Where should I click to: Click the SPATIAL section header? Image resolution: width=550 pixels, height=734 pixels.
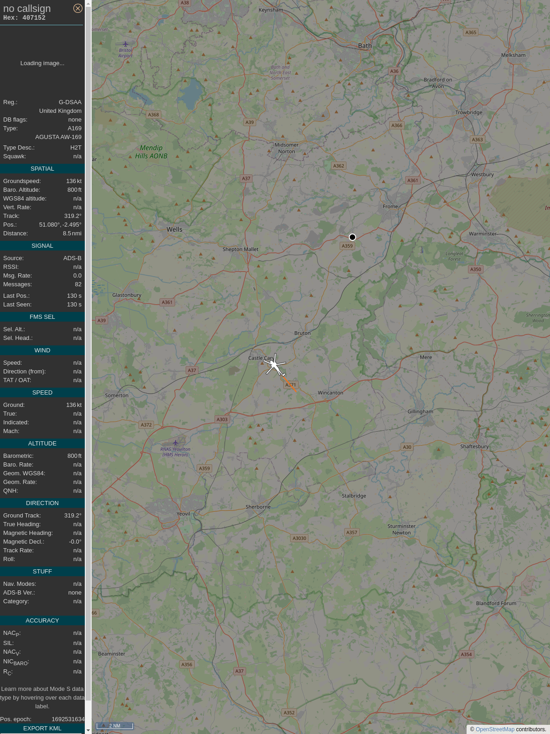coord(42,169)
